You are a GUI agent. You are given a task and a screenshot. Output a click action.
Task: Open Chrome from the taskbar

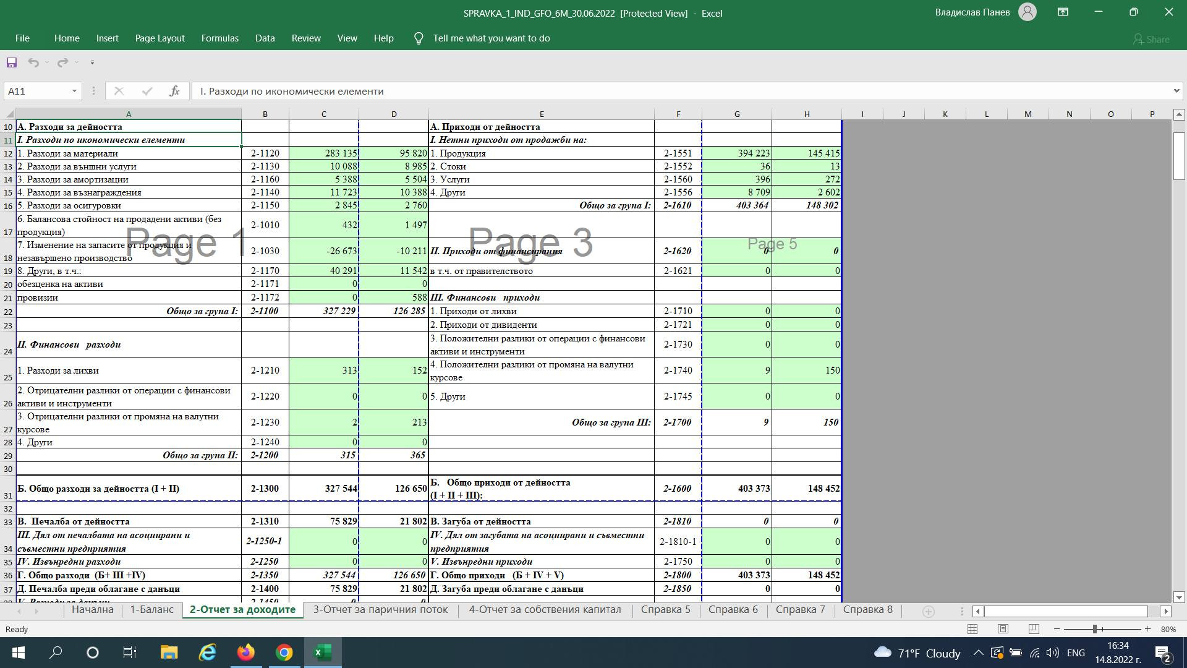tap(284, 653)
